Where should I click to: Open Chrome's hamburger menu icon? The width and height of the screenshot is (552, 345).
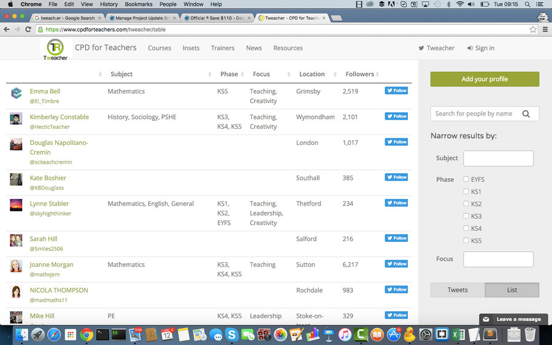pyautogui.click(x=545, y=29)
